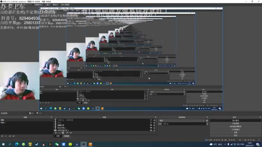Open WeChat from the taskbar

pyautogui.click(x=57, y=144)
